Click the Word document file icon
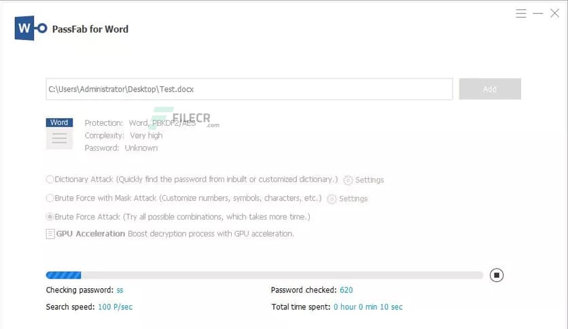 (59, 134)
